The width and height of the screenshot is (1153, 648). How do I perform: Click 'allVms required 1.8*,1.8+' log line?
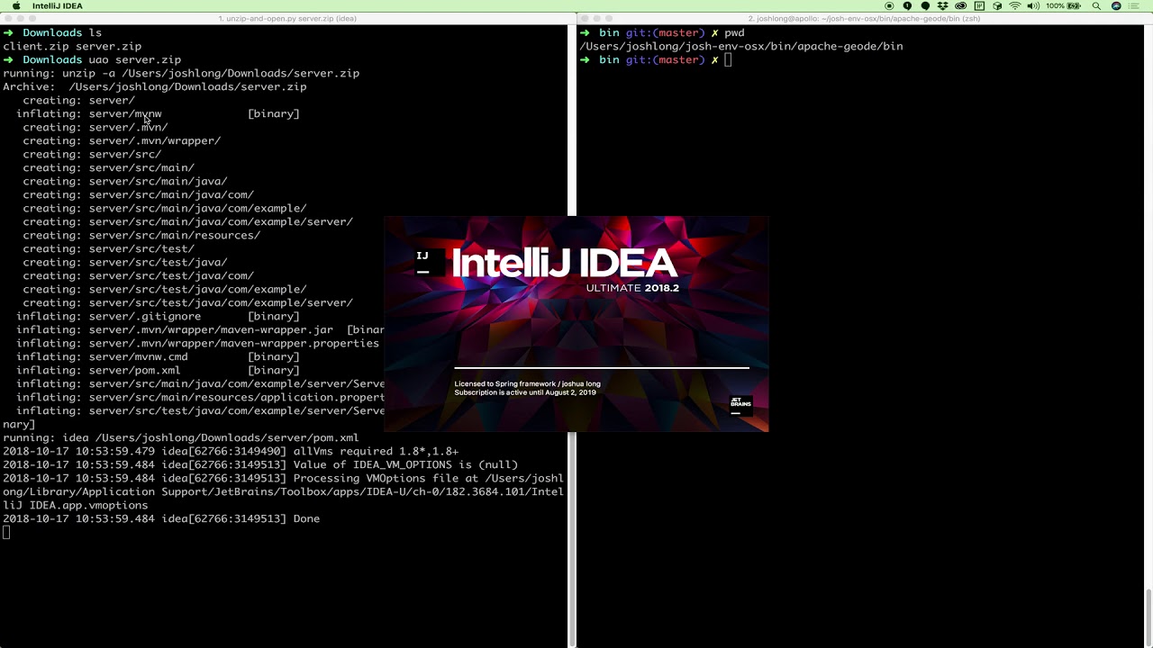click(231, 452)
